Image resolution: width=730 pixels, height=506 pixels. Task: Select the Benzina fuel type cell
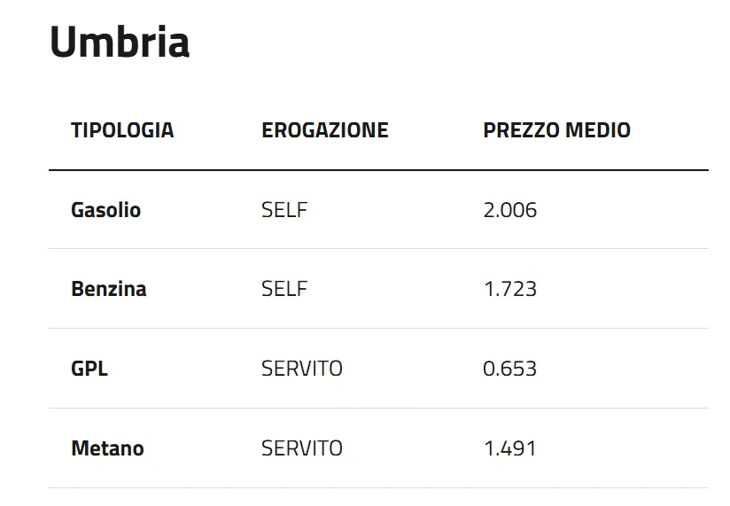click(x=108, y=289)
